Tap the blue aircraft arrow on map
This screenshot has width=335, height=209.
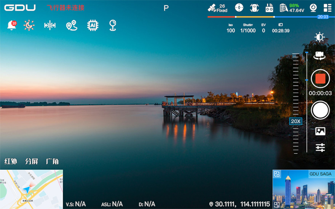(x=27, y=189)
